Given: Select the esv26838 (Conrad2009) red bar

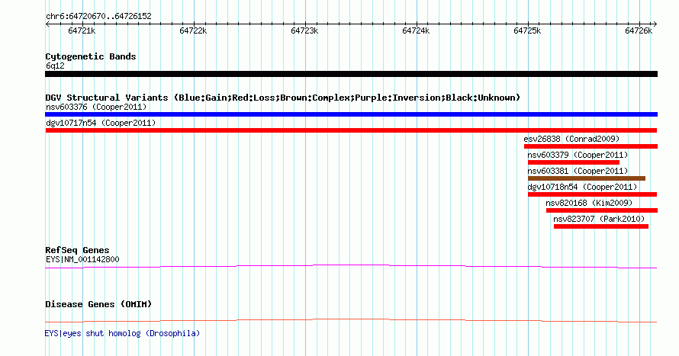Looking at the screenshot, I should pos(591,146).
